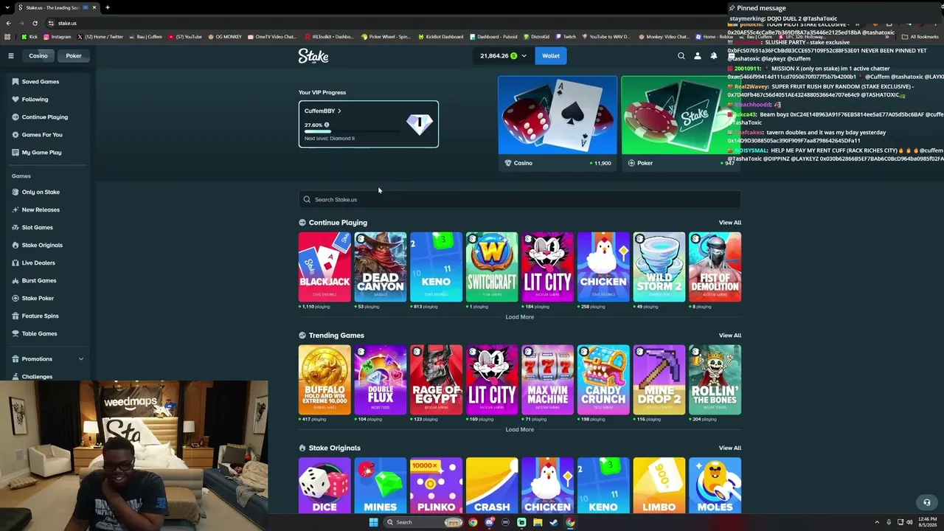Open the live support headset button
Image resolution: width=944 pixels, height=531 pixels.
(927, 503)
